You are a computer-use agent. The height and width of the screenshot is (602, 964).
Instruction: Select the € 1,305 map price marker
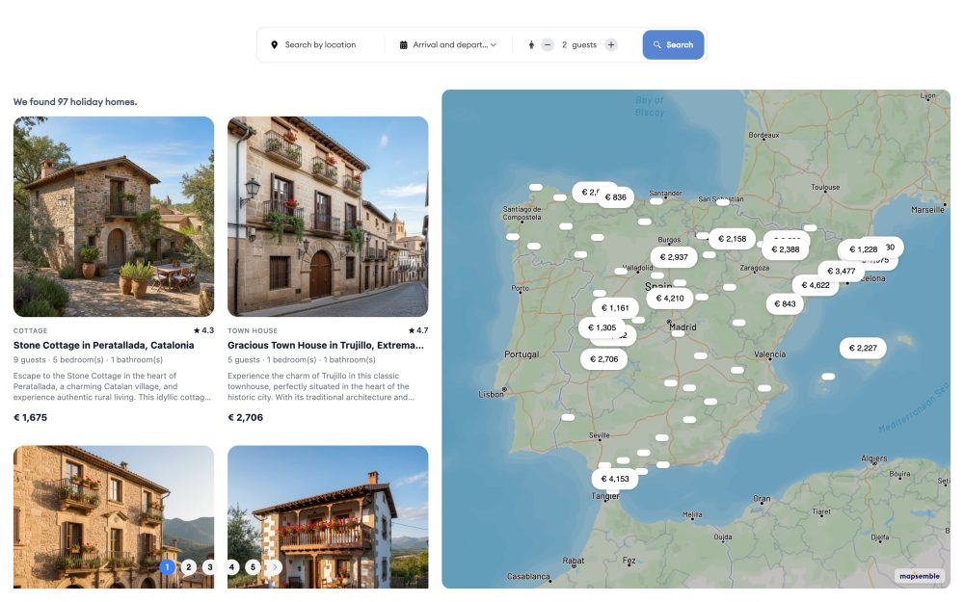[602, 327]
